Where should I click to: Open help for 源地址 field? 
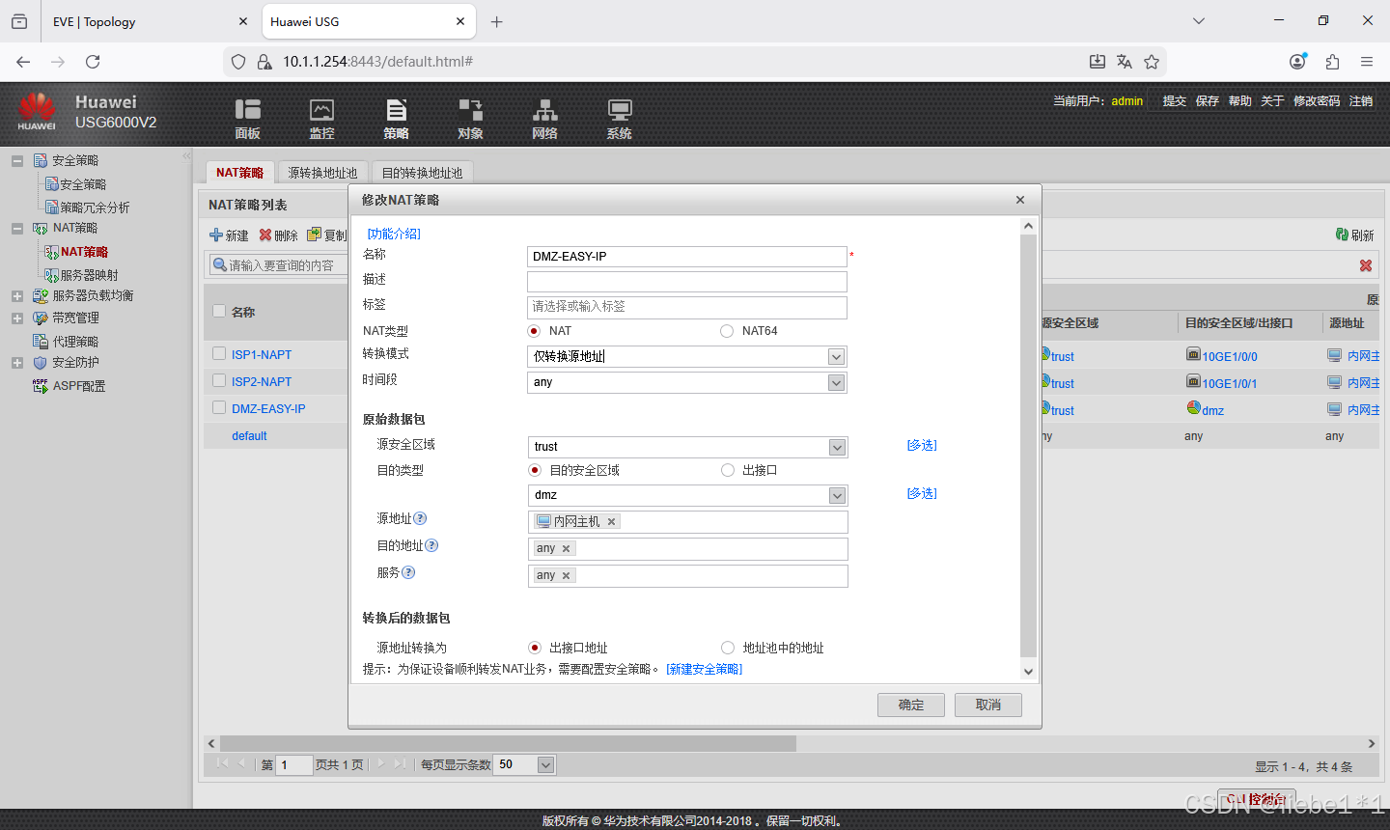[421, 518]
